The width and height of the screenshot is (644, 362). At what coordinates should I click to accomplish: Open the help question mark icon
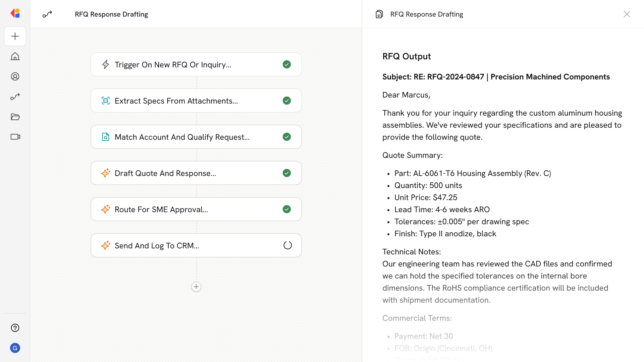pyautogui.click(x=15, y=328)
